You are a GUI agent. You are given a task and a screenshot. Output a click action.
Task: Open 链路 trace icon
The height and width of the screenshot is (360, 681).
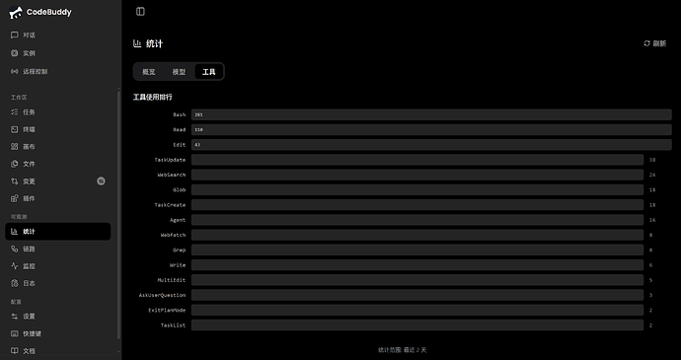point(15,249)
